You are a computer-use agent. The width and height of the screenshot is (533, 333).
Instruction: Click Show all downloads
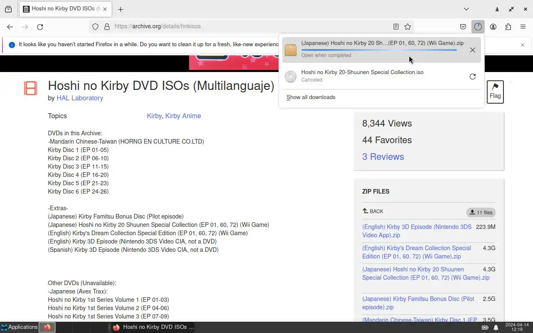[x=311, y=97]
